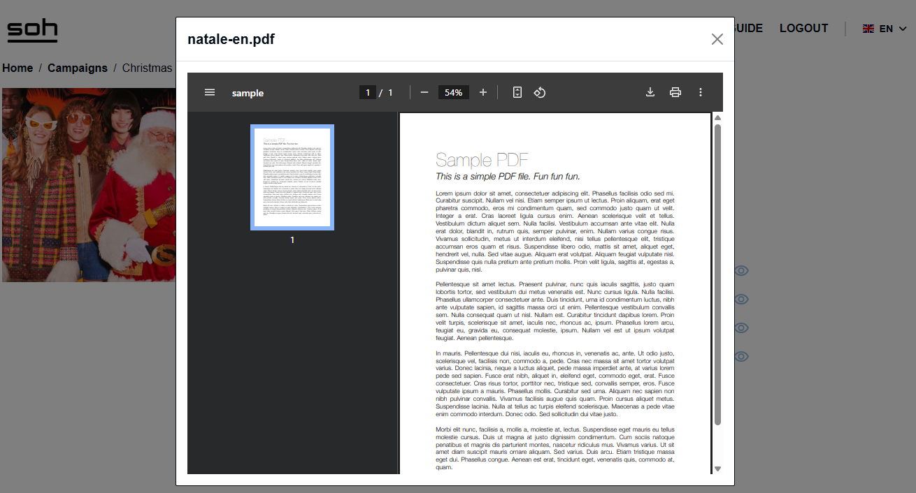
Task: Open the Campaigns breadcrumb link
Action: [77, 68]
